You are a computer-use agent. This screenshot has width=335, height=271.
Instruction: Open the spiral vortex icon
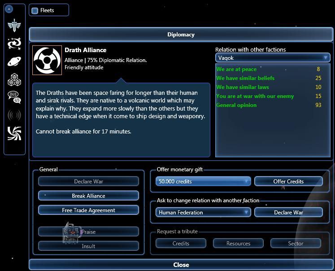click(x=14, y=133)
